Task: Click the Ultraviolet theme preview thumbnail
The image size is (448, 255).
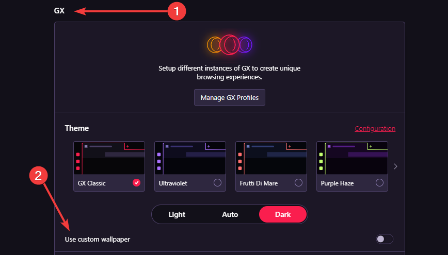Action: pyautogui.click(x=190, y=158)
